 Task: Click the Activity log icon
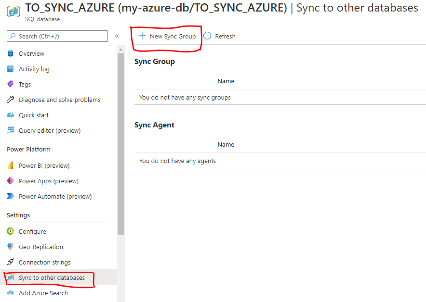click(10, 69)
